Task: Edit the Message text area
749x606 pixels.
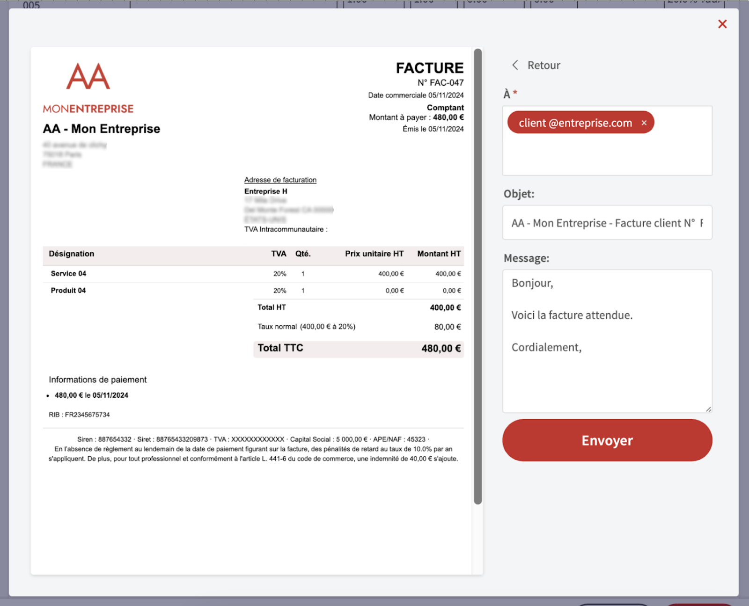Action: click(x=607, y=341)
